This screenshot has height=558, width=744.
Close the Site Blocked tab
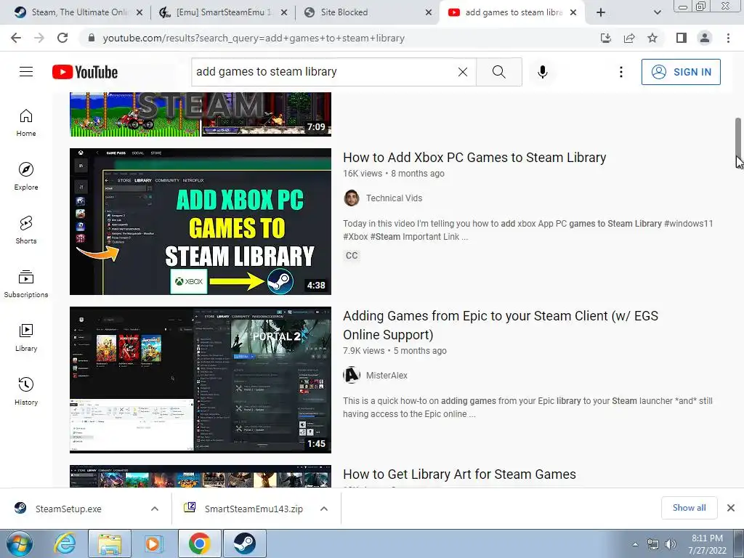pyautogui.click(x=429, y=12)
